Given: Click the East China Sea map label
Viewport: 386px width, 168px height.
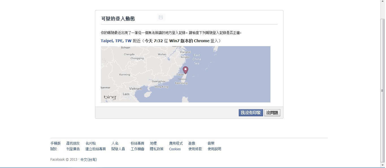Looking at the screenshot, I should (197, 59).
